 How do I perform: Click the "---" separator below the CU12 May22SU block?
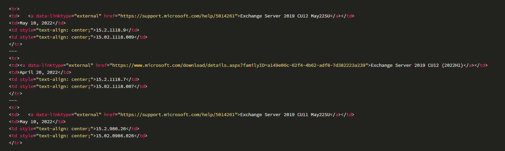point(13,51)
